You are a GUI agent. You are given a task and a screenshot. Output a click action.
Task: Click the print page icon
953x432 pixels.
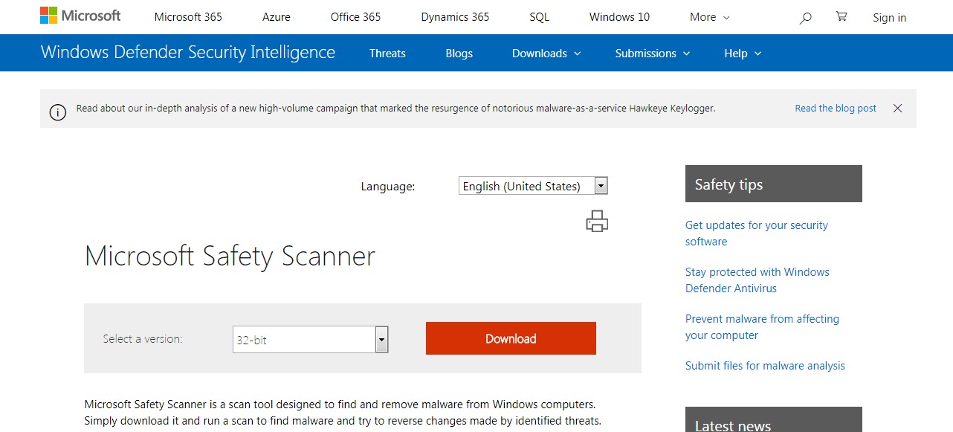click(597, 221)
